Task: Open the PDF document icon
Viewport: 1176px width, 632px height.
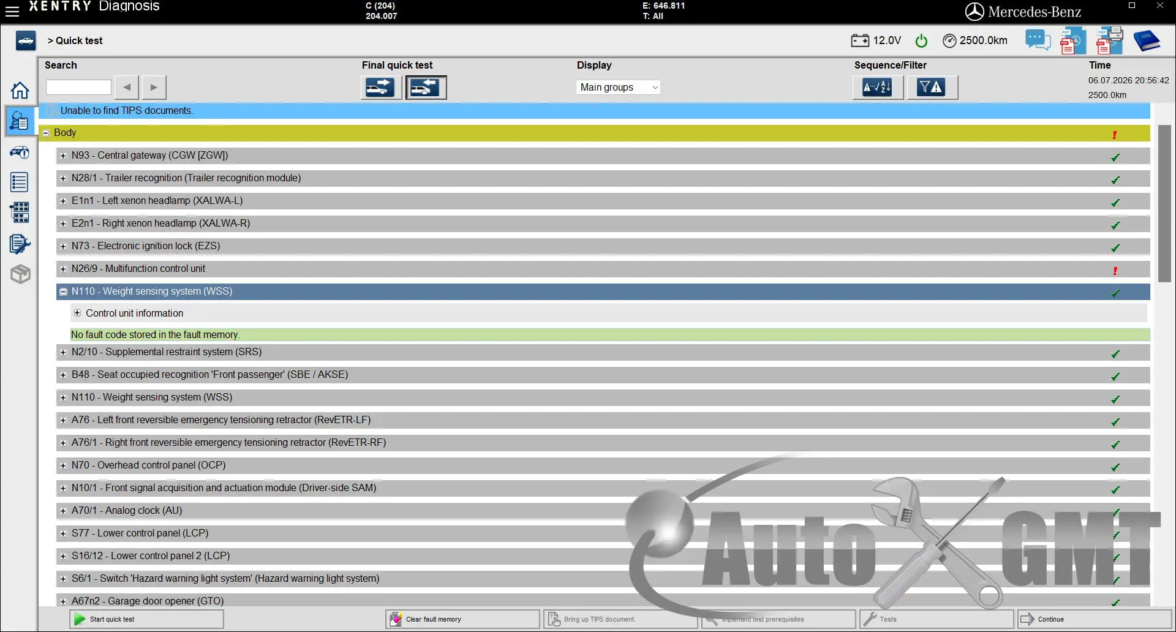Action: pyautogui.click(x=1073, y=40)
